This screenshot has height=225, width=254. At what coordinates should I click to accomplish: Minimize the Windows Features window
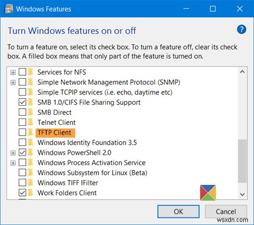tap(186, 9)
